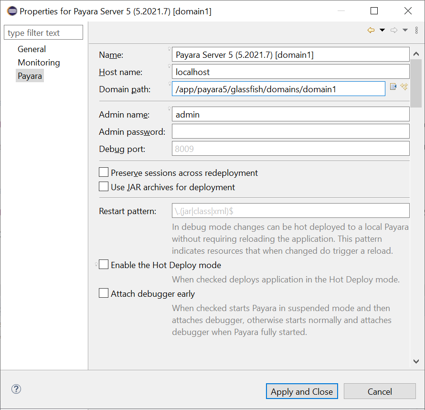Viewport: 425px width, 410px height.
Task: Maximize the Properties dialog window
Action: tap(374, 11)
